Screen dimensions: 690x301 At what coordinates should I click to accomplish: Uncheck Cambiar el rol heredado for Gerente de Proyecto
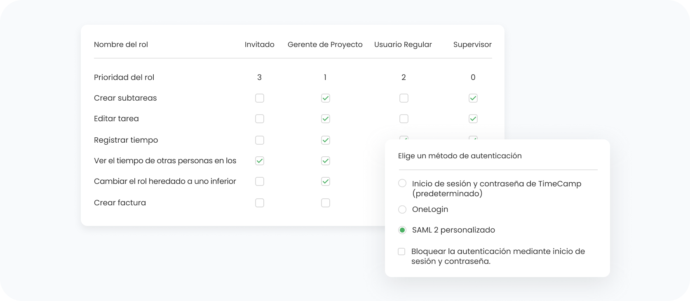(x=326, y=181)
